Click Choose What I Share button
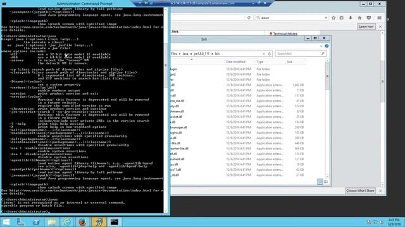This screenshot has height=227, width=405. tap(360, 190)
